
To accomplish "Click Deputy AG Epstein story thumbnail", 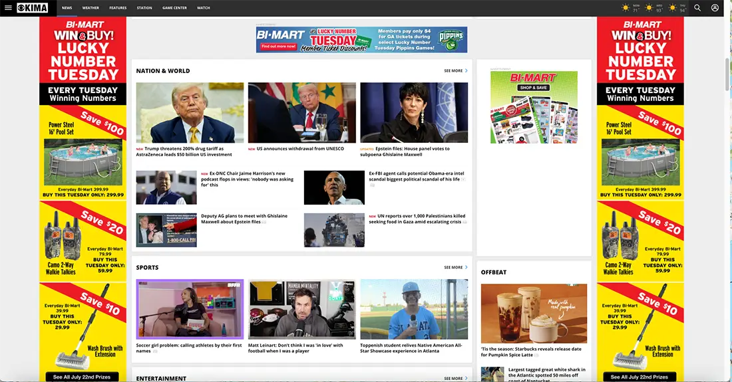I will pos(166,230).
